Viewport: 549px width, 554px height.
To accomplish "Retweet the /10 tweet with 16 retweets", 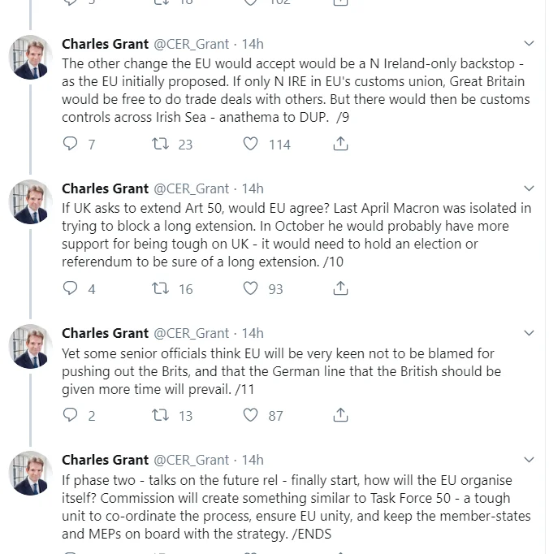I will [160, 288].
